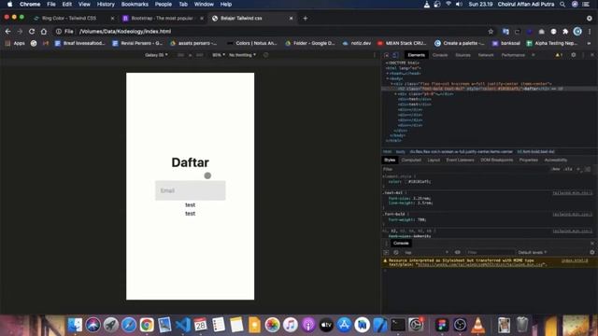Open the DOM Breakpoints pane tab
Viewport: 598px width, 336px height.
pos(496,160)
